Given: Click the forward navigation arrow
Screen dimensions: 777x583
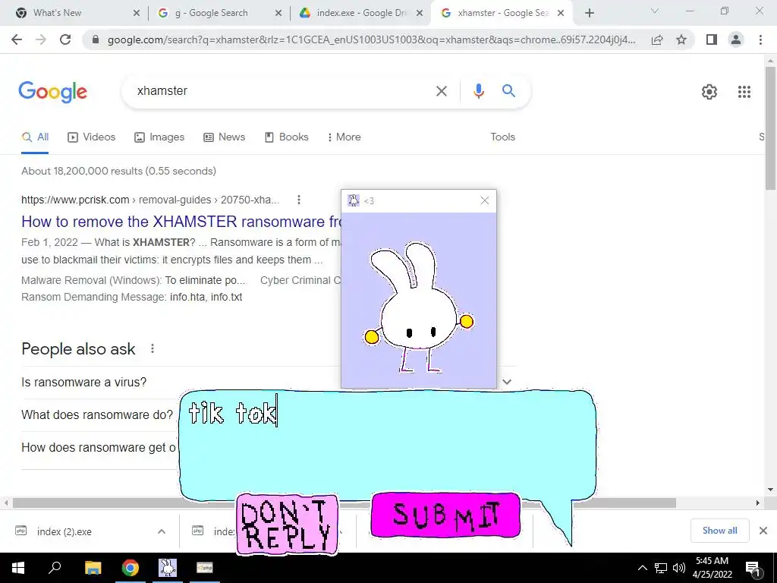Looking at the screenshot, I should coord(41,39).
